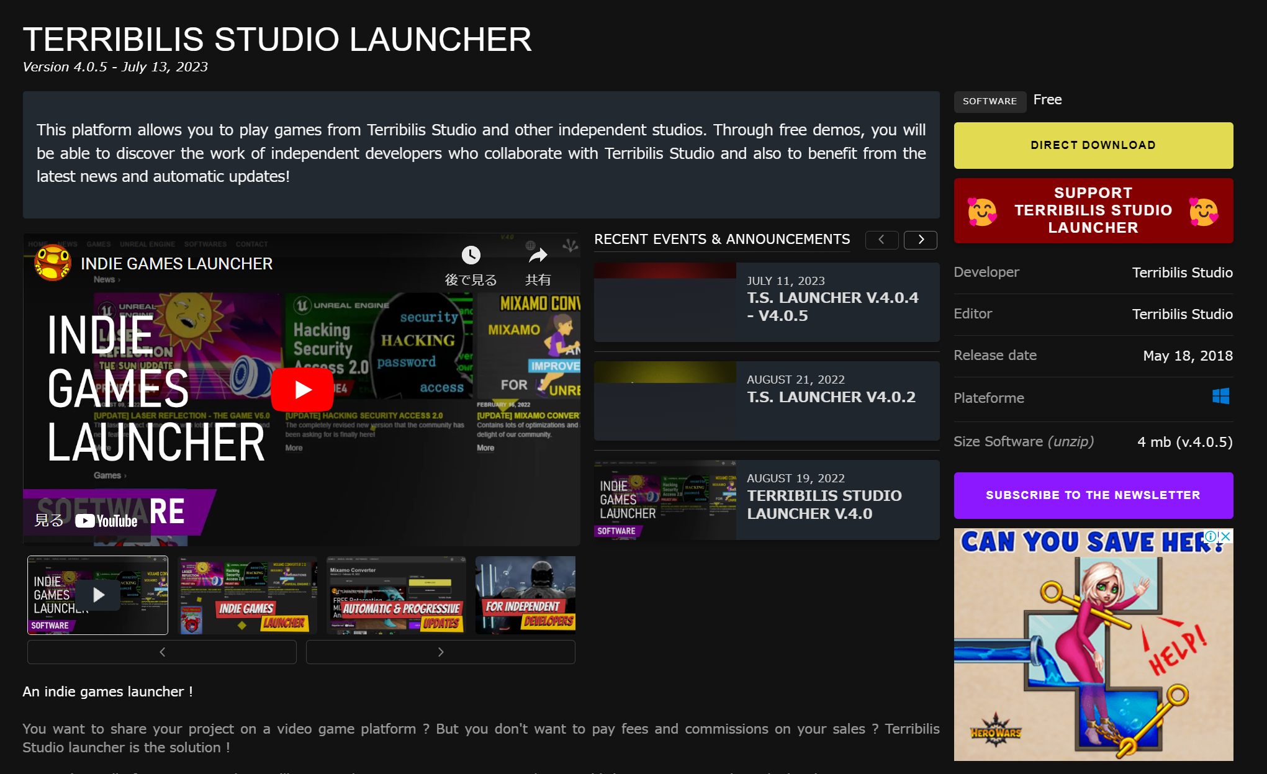Viewport: 1267px width, 774px height.
Task: Click the Windows platform icon
Action: click(1220, 397)
